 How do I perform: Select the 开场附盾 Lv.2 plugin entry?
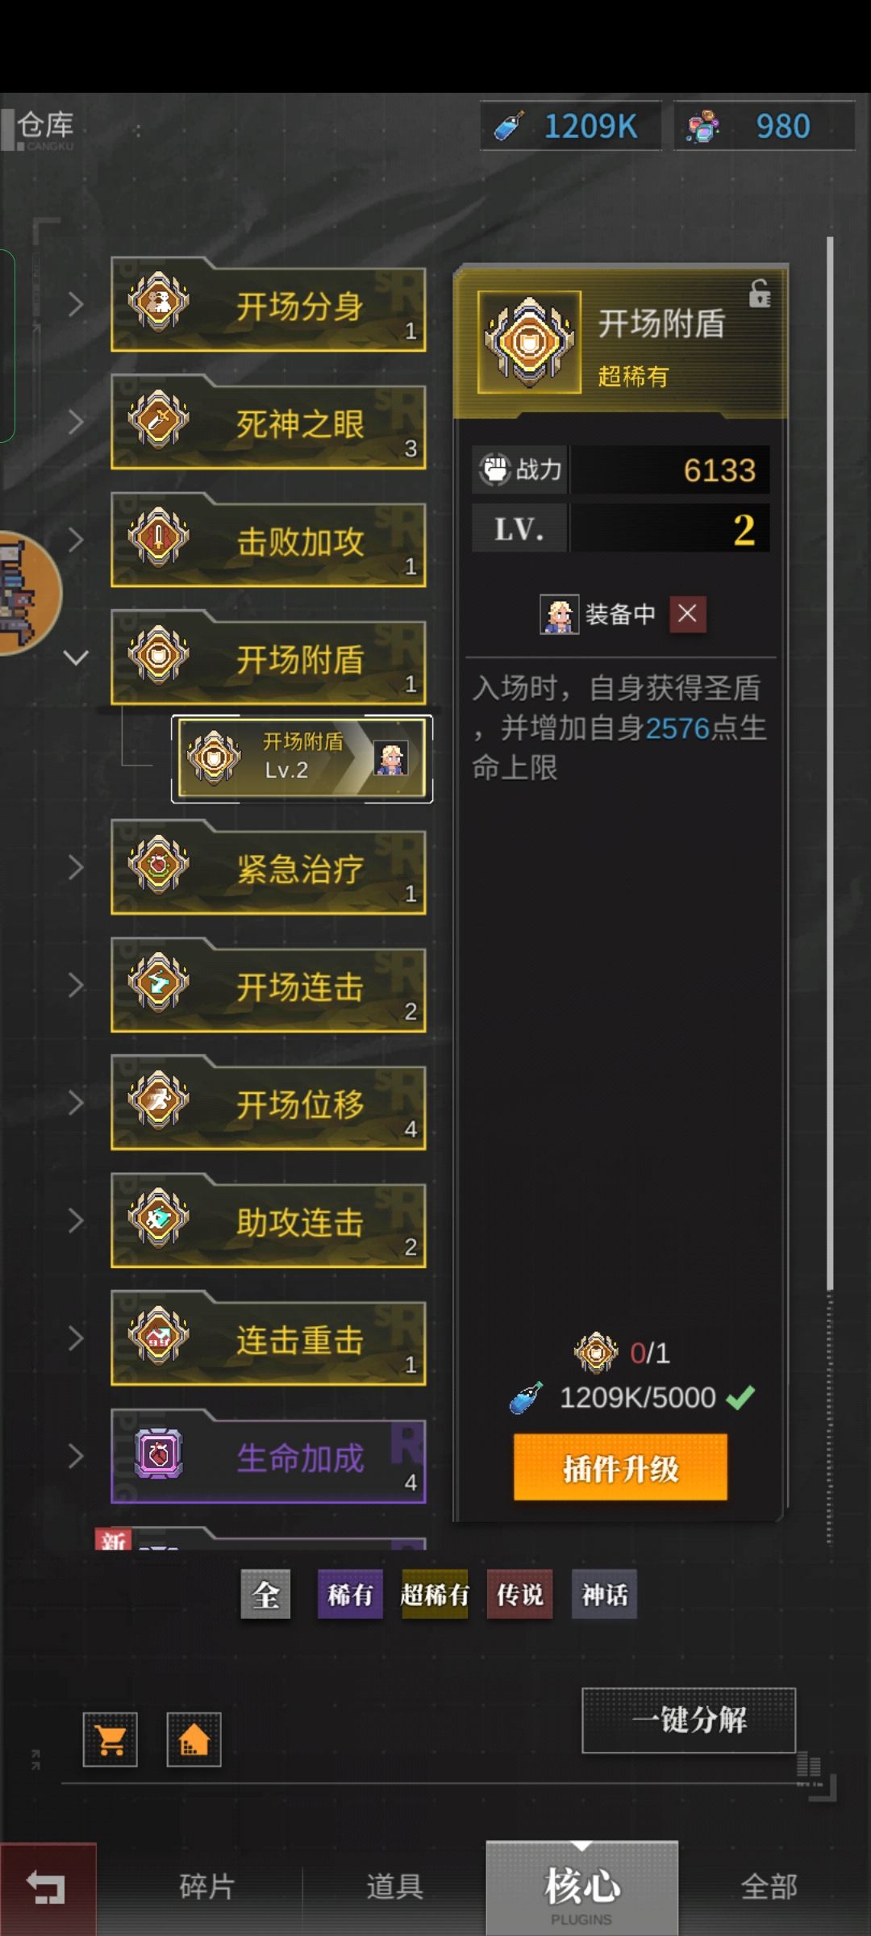click(302, 758)
